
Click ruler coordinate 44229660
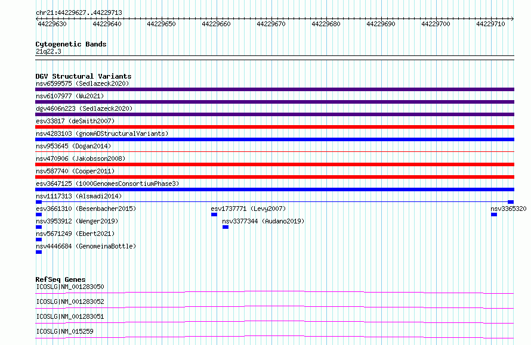tap(216, 24)
